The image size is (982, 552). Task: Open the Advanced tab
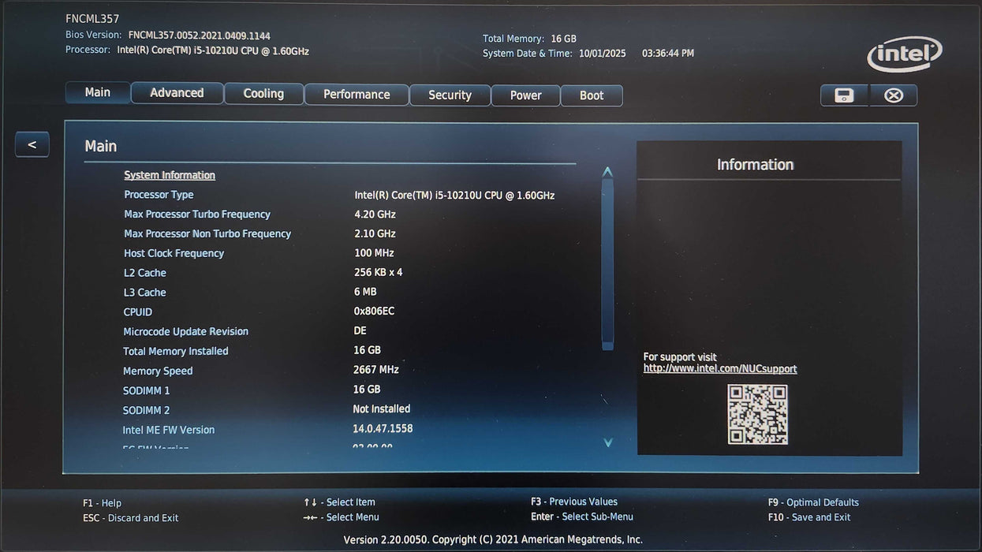pos(177,93)
